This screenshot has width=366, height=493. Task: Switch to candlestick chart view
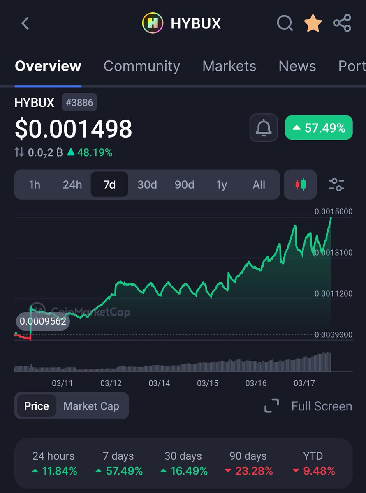pos(301,184)
